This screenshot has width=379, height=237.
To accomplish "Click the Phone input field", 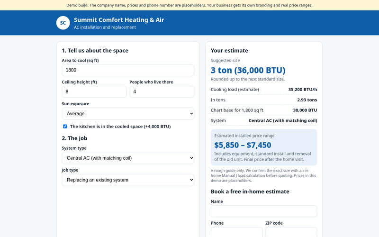I will 236,232.
